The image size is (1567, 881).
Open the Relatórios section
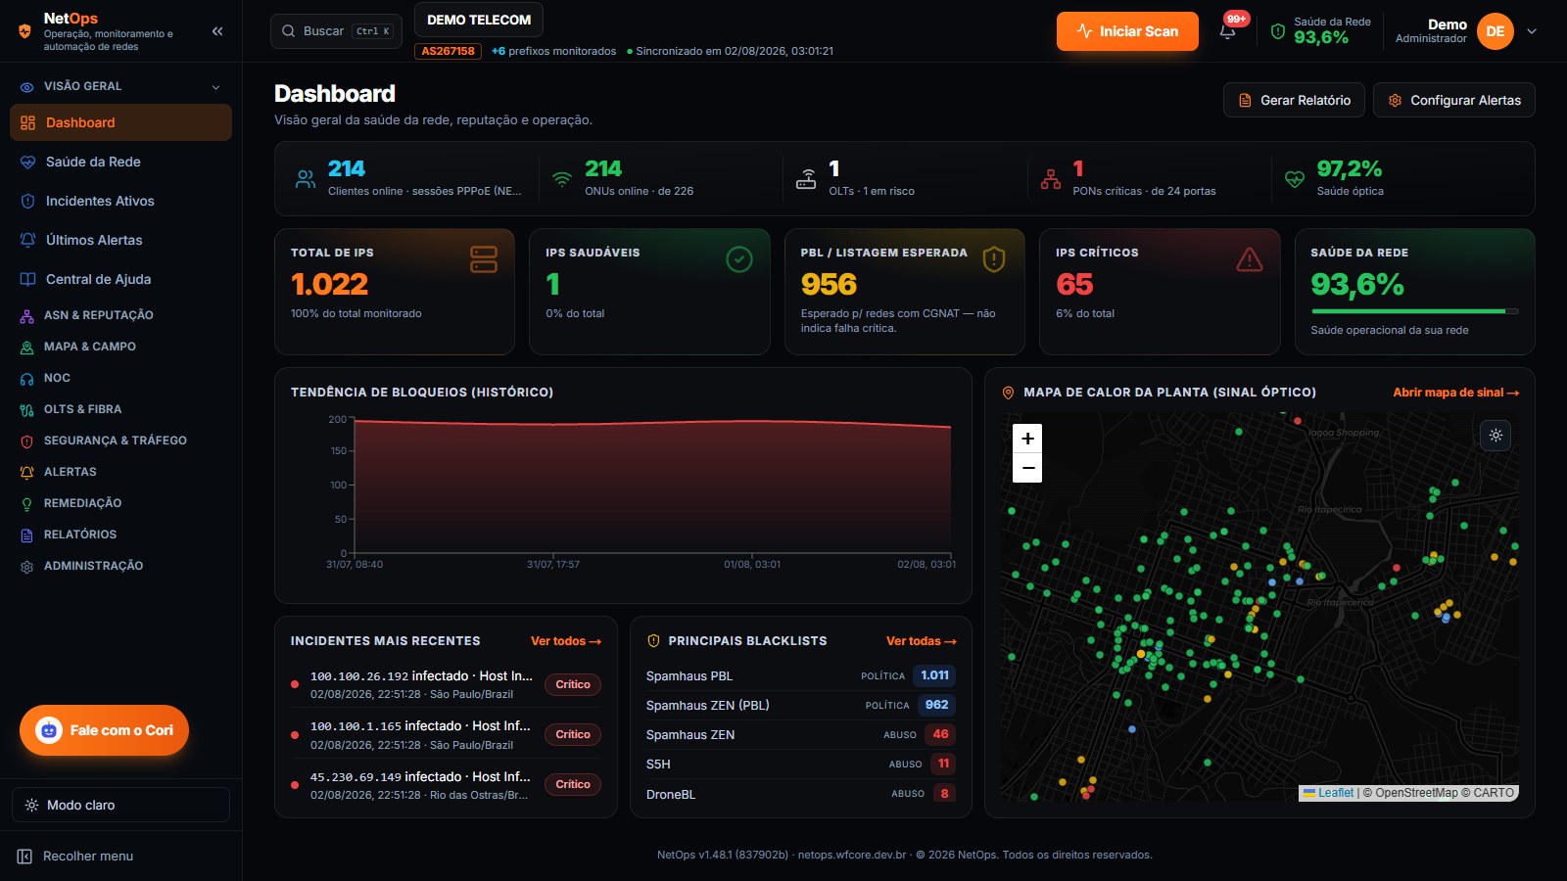tap(120, 534)
